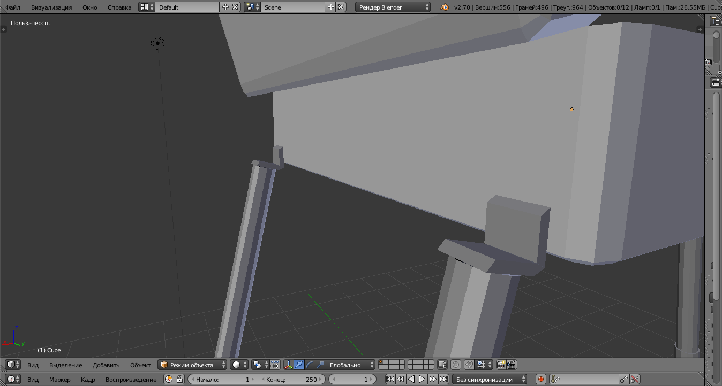Open the Окно menu
Viewport: 722px width, 386px height.
89,7
